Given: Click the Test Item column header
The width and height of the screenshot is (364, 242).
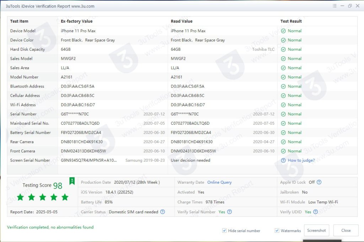Looking at the screenshot, I should 19,21.
